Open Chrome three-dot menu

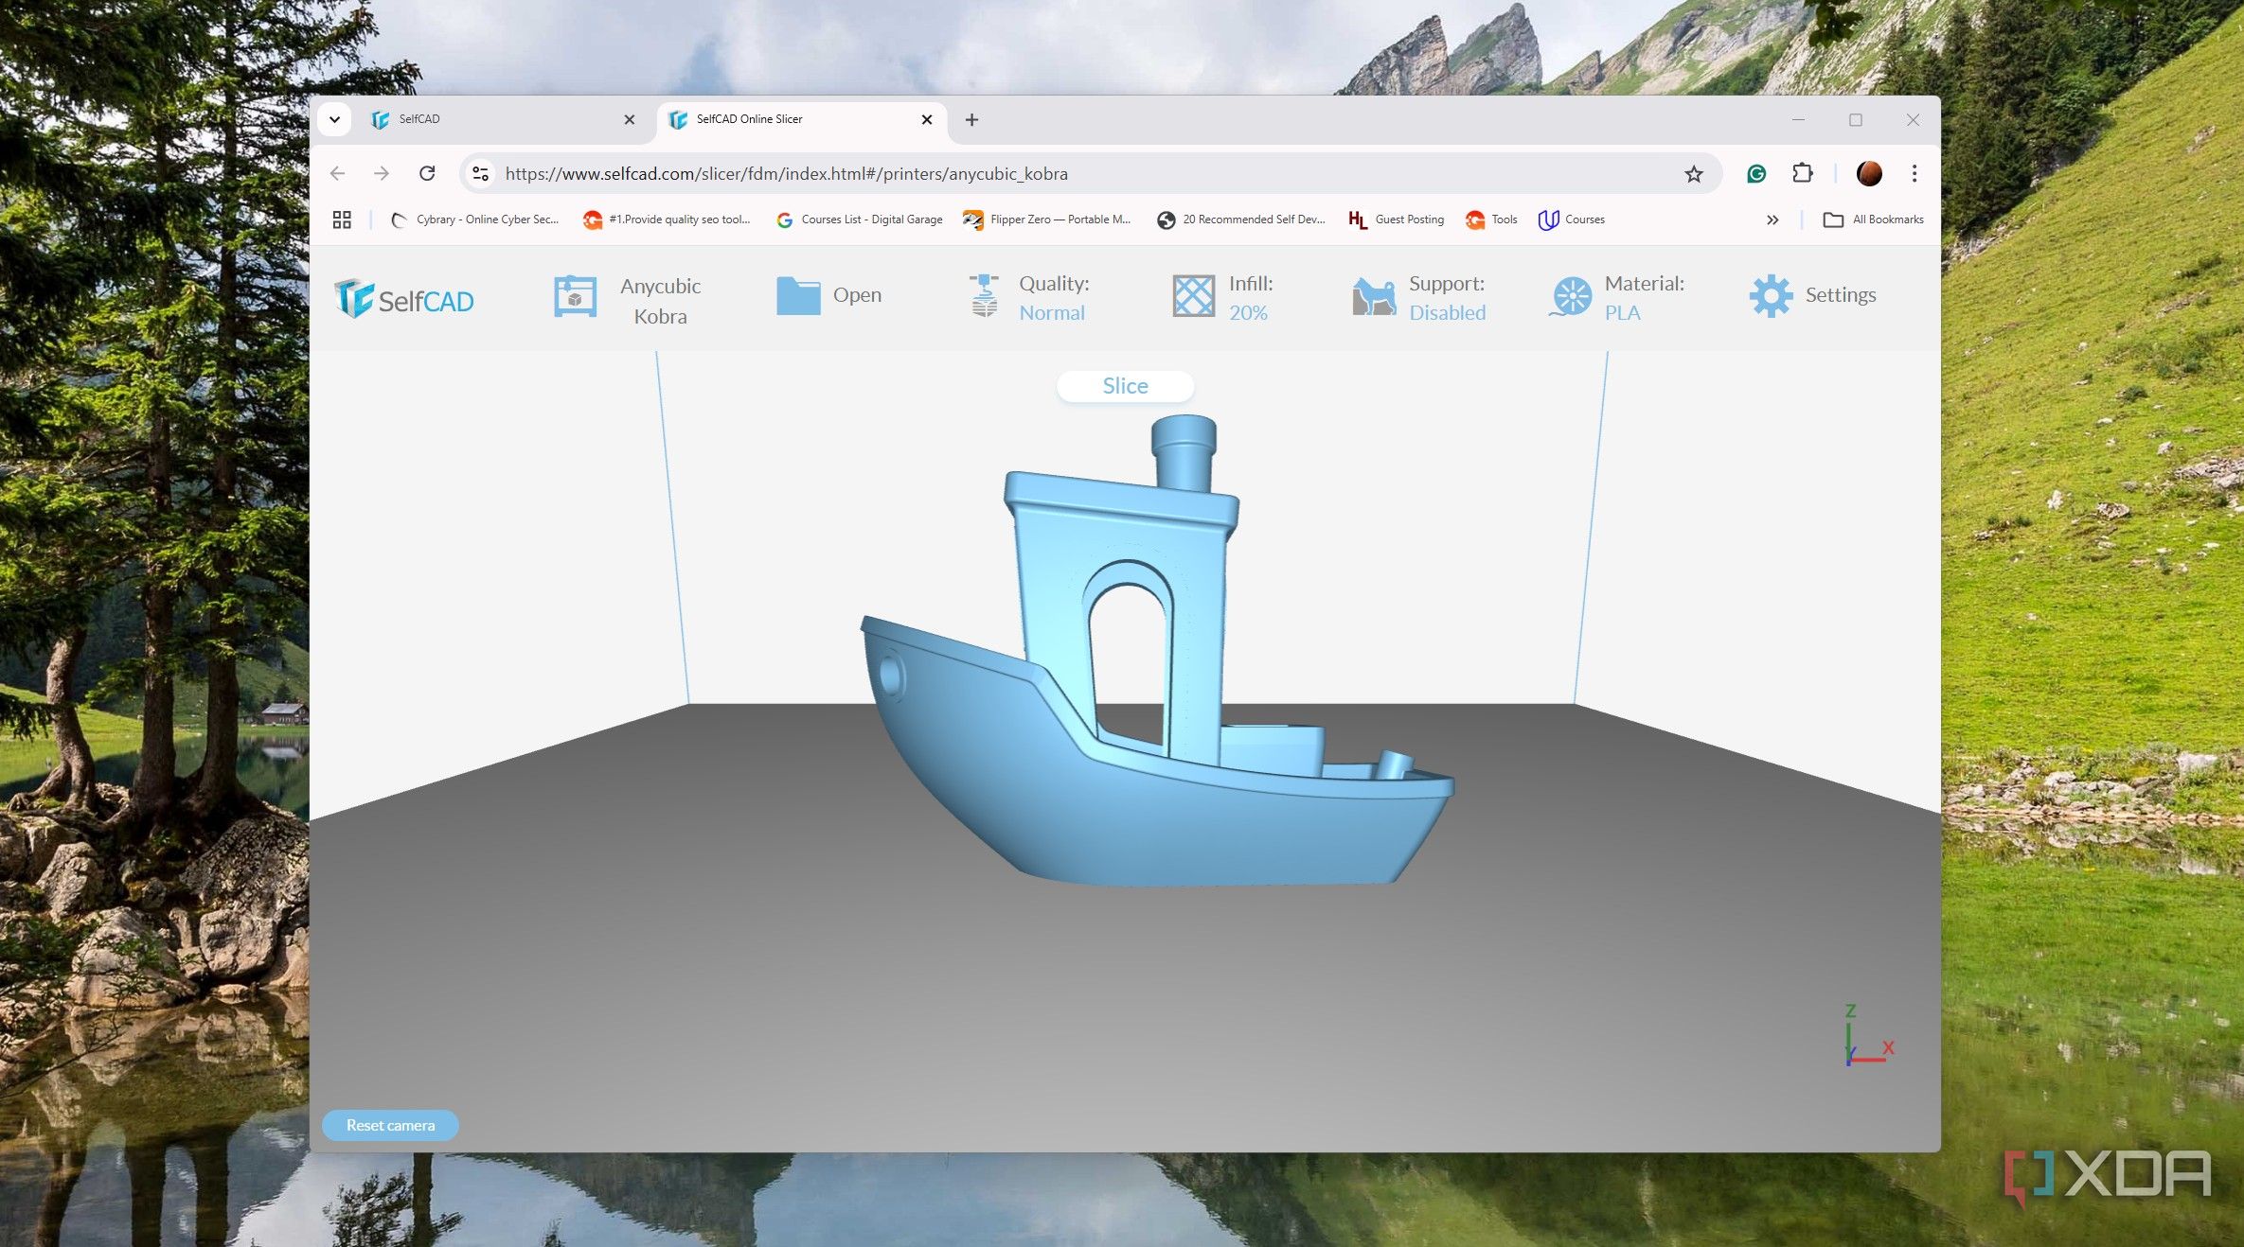click(1915, 173)
